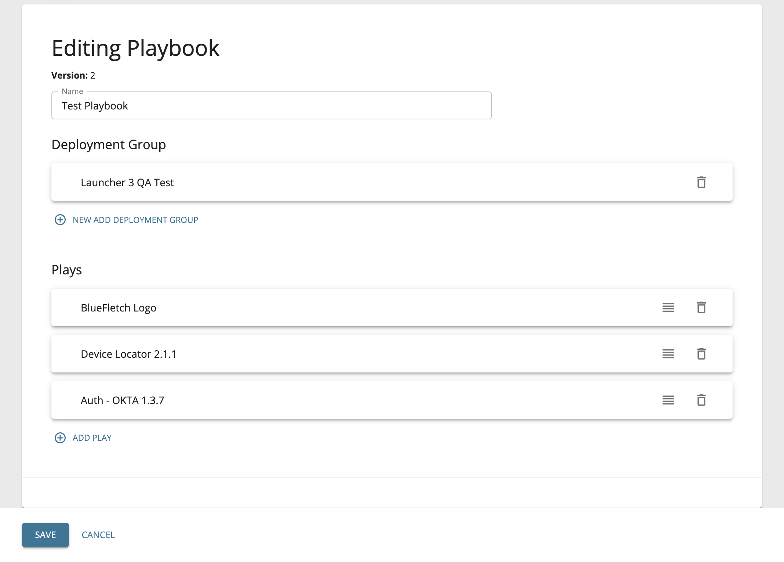The width and height of the screenshot is (784, 562).
Task: Click the Deployment Group heading
Action: (109, 145)
